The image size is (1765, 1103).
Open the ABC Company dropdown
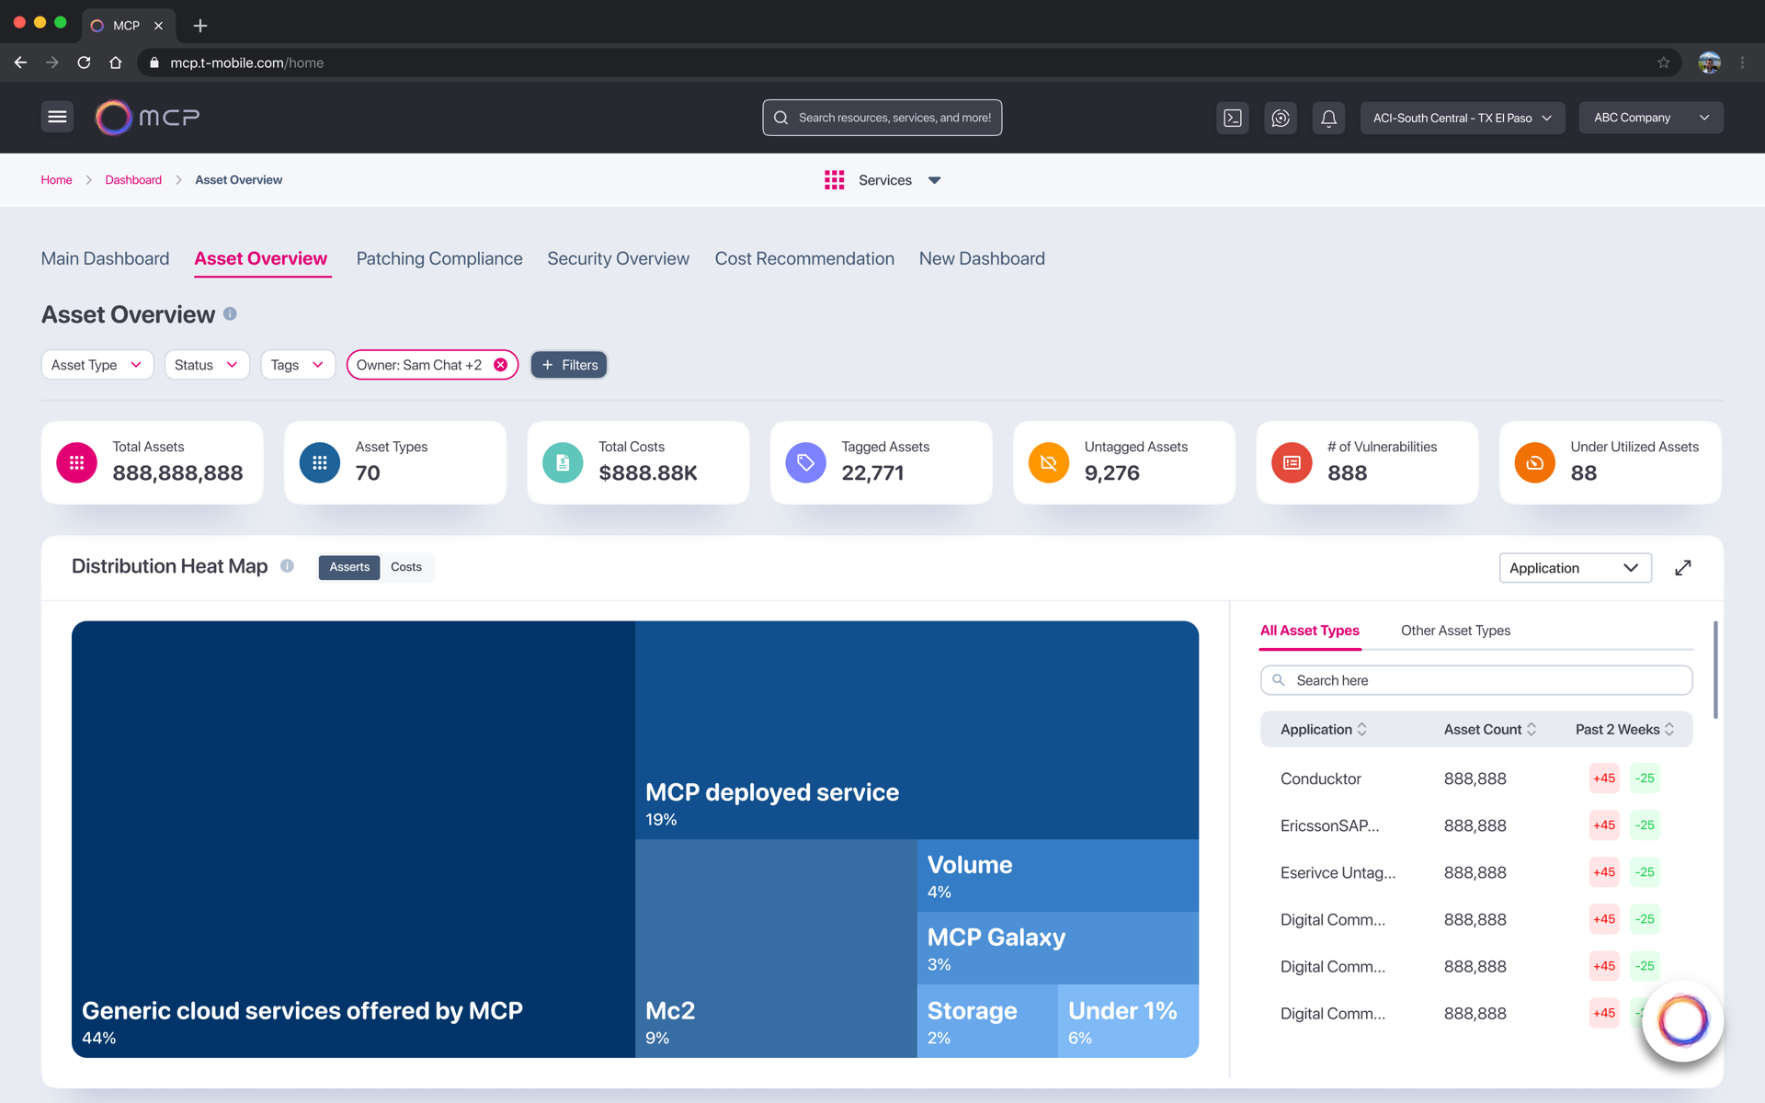(x=1651, y=118)
